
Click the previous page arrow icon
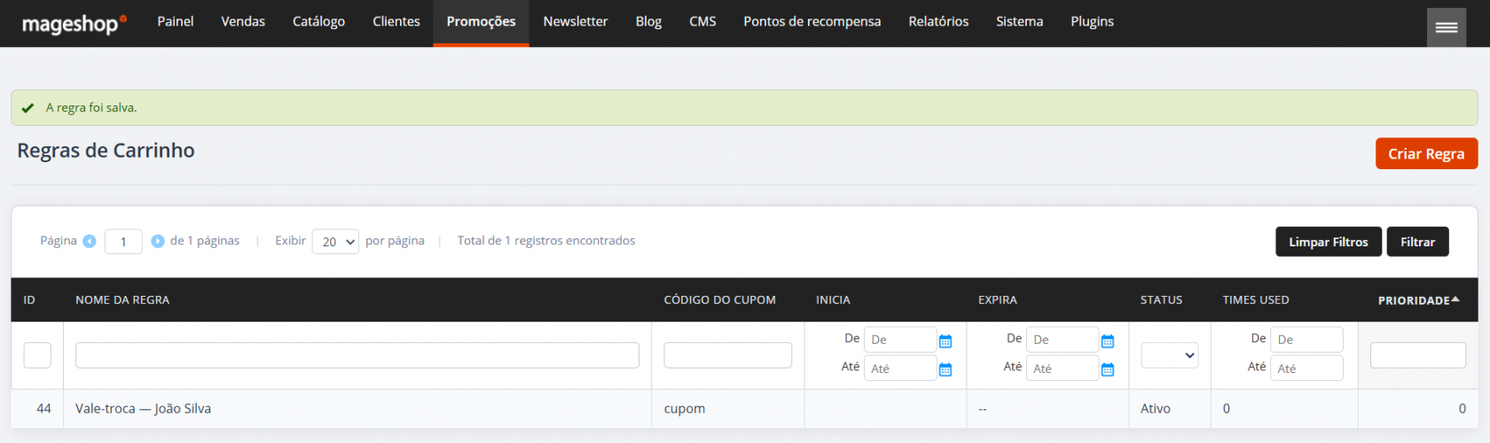pyautogui.click(x=90, y=241)
